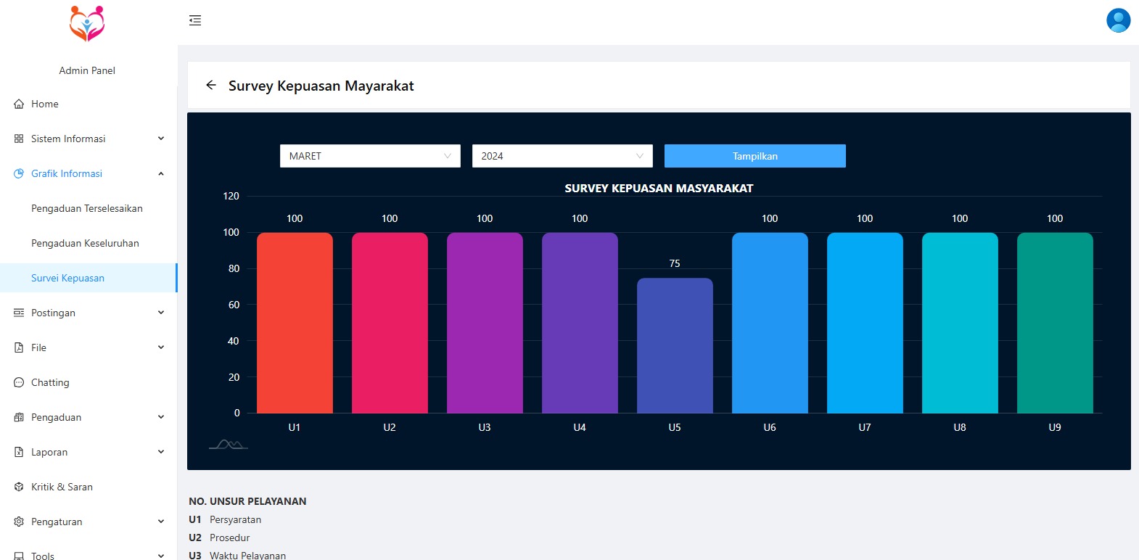Click the Admin Panel label
The width and height of the screenshot is (1139, 560).
(x=87, y=70)
